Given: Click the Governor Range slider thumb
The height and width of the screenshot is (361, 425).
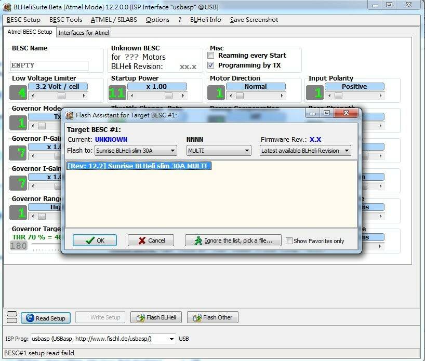Looking at the screenshot, I should pos(42,216).
